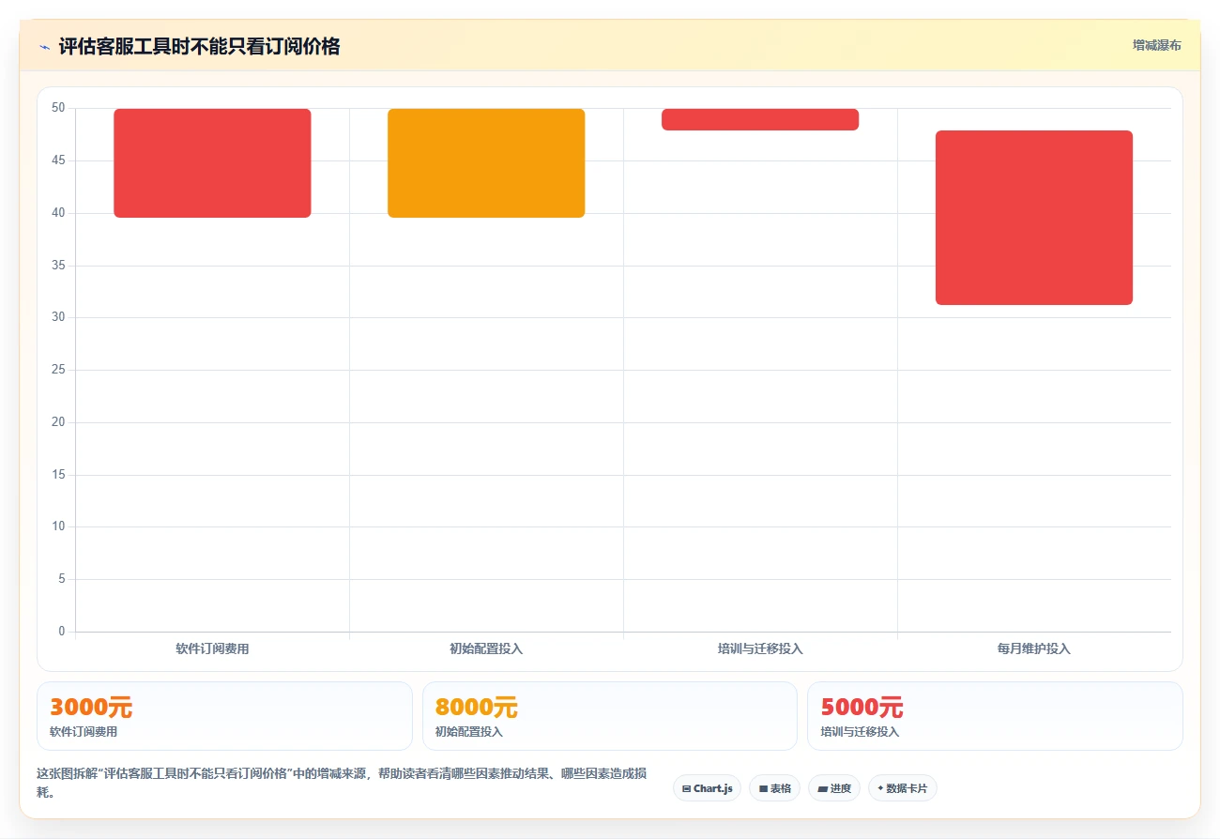
Task: Click the 培训与迁移投入 x-axis label
Action: click(760, 648)
